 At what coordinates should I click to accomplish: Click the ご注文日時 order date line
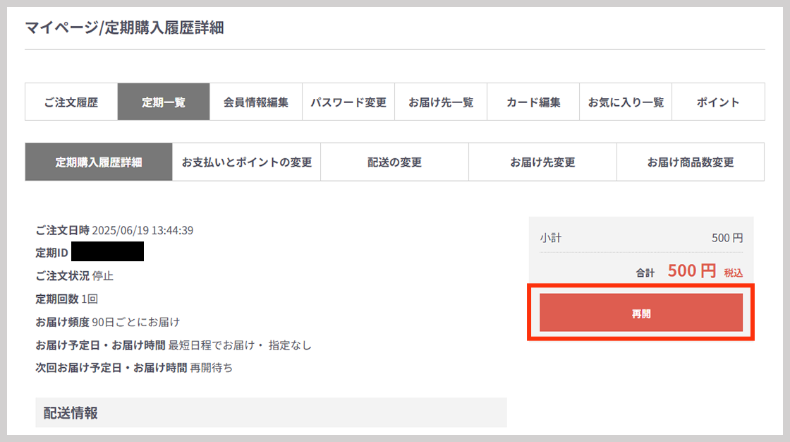[x=114, y=230]
